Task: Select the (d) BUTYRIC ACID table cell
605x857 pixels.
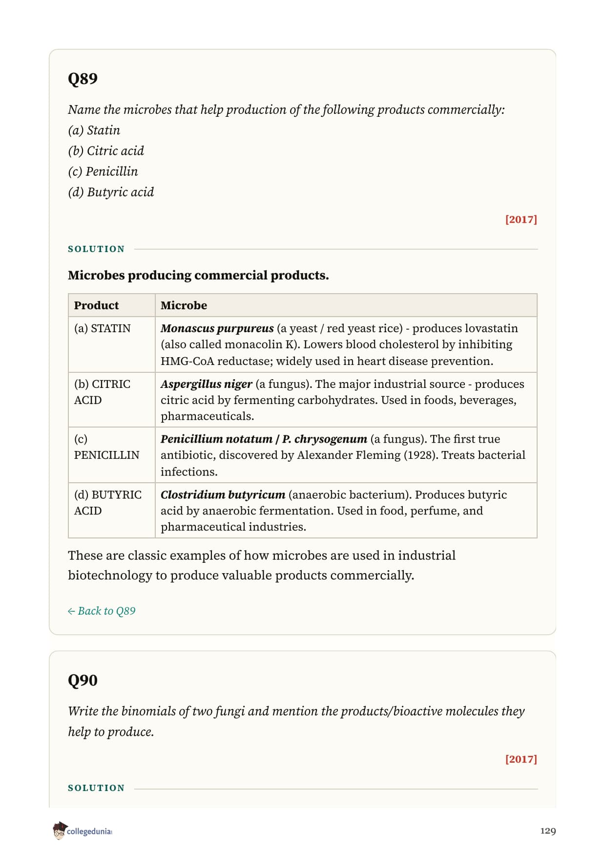Action: click(x=112, y=511)
